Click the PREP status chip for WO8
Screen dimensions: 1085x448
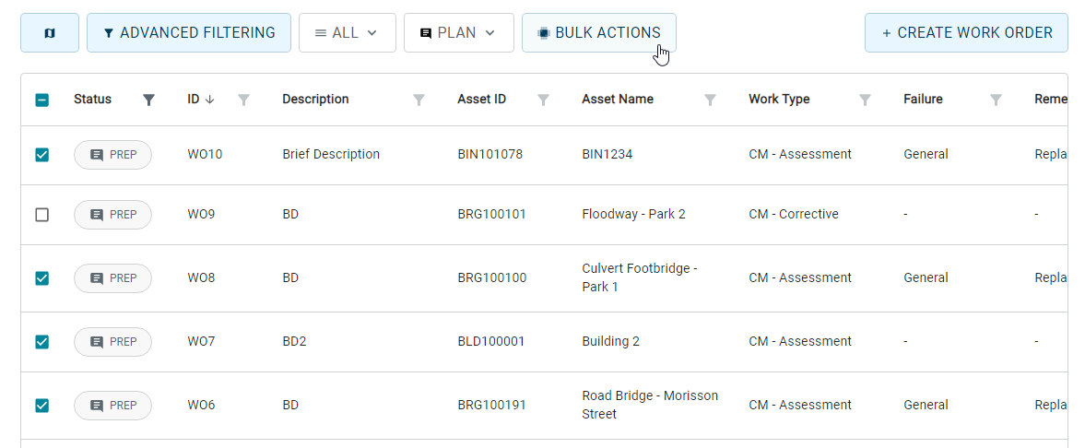[x=112, y=278]
